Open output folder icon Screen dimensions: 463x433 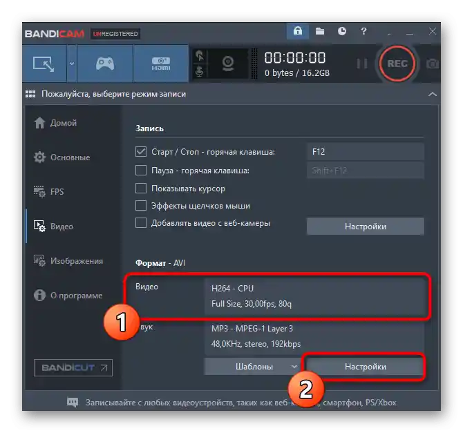click(320, 31)
